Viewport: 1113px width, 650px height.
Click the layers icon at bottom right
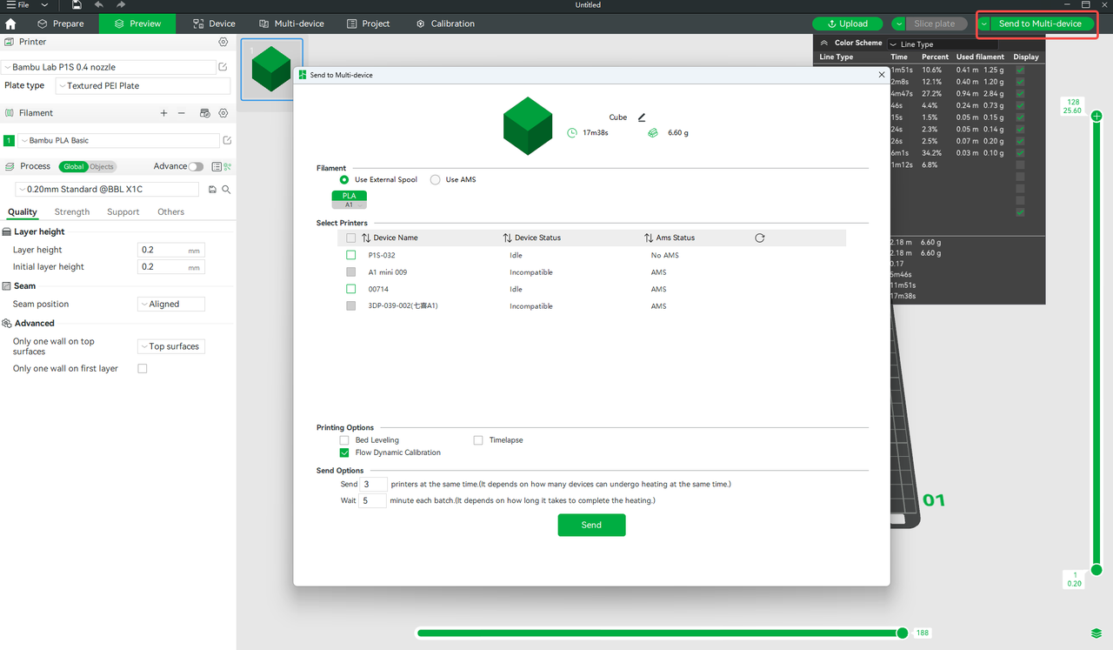(x=1096, y=633)
